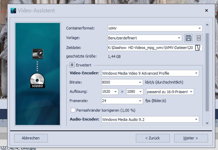Collapse the Erweitert section
Screen dimensions: 218x150
(72, 64)
